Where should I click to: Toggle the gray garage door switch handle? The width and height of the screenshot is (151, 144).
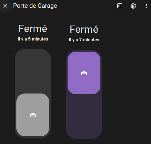tap(33, 115)
